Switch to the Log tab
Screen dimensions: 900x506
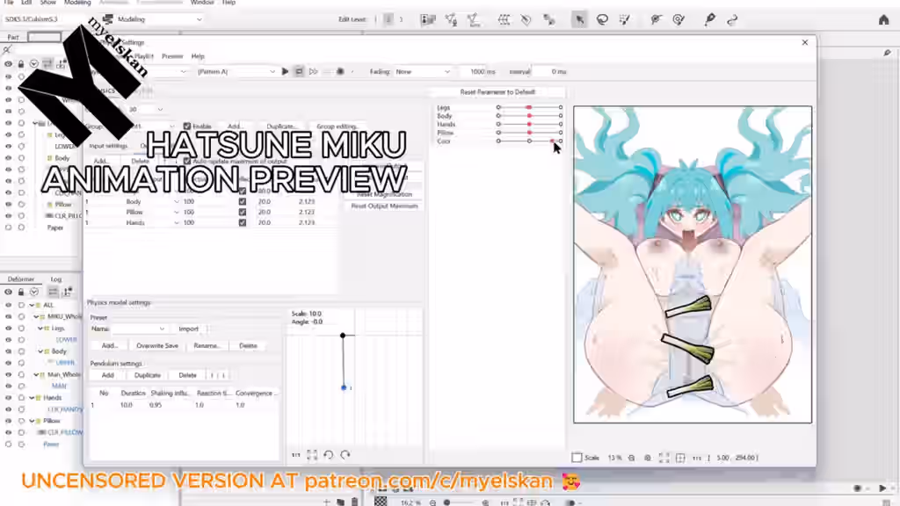[55, 278]
